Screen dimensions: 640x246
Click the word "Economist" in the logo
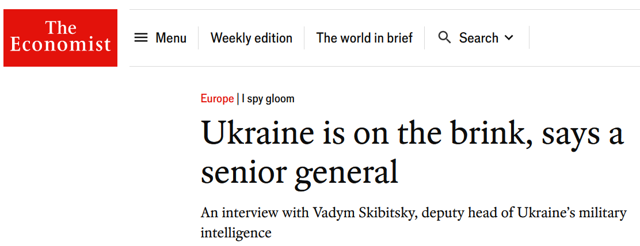pos(60,44)
